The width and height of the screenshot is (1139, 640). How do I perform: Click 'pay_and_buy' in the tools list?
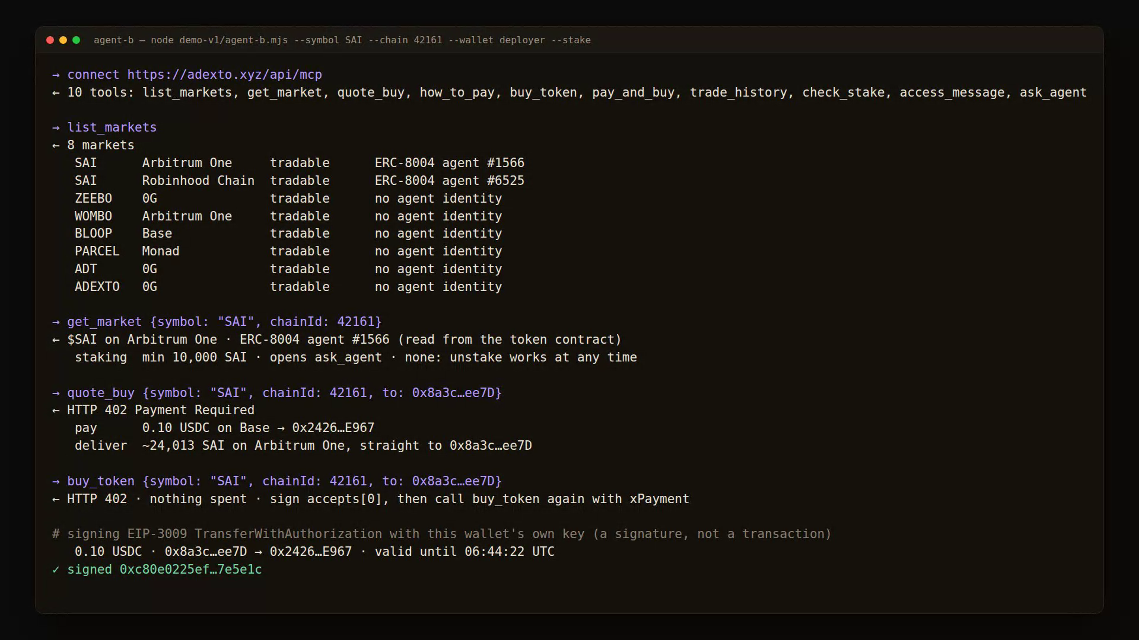[633, 92]
